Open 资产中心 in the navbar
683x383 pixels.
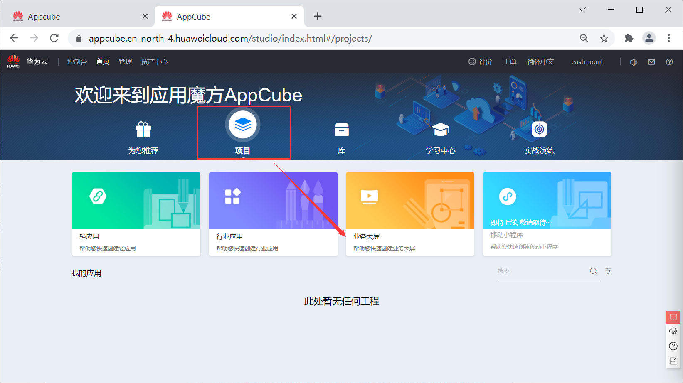tap(154, 62)
